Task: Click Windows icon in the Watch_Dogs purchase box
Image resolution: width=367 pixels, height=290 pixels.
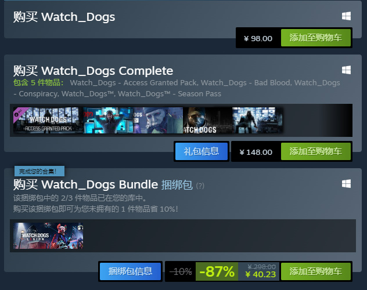Action: tap(346, 16)
